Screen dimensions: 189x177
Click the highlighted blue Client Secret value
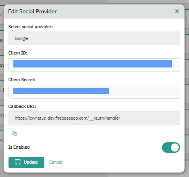(61, 91)
